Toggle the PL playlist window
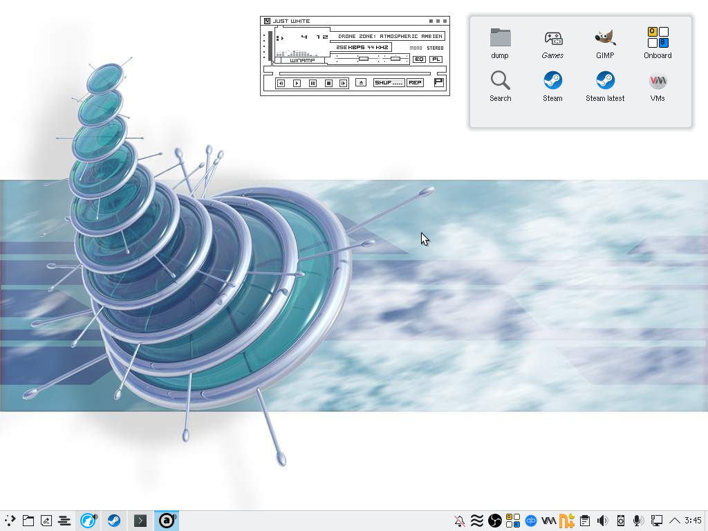Image resolution: width=708 pixels, height=531 pixels. 436,59
